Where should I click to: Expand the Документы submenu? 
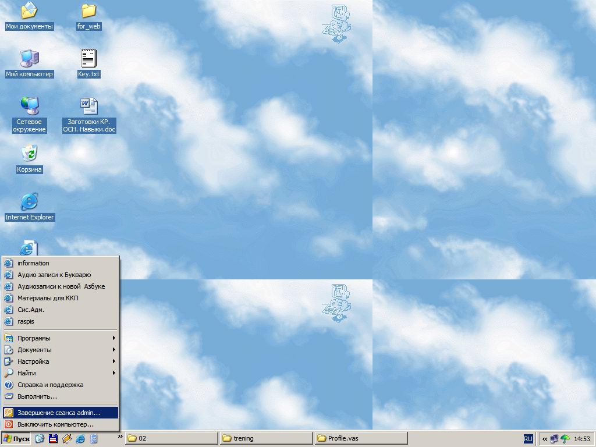61,350
